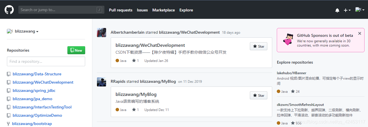Open the GitHub Octocat home logo
368x127 pixels.
(9, 10)
